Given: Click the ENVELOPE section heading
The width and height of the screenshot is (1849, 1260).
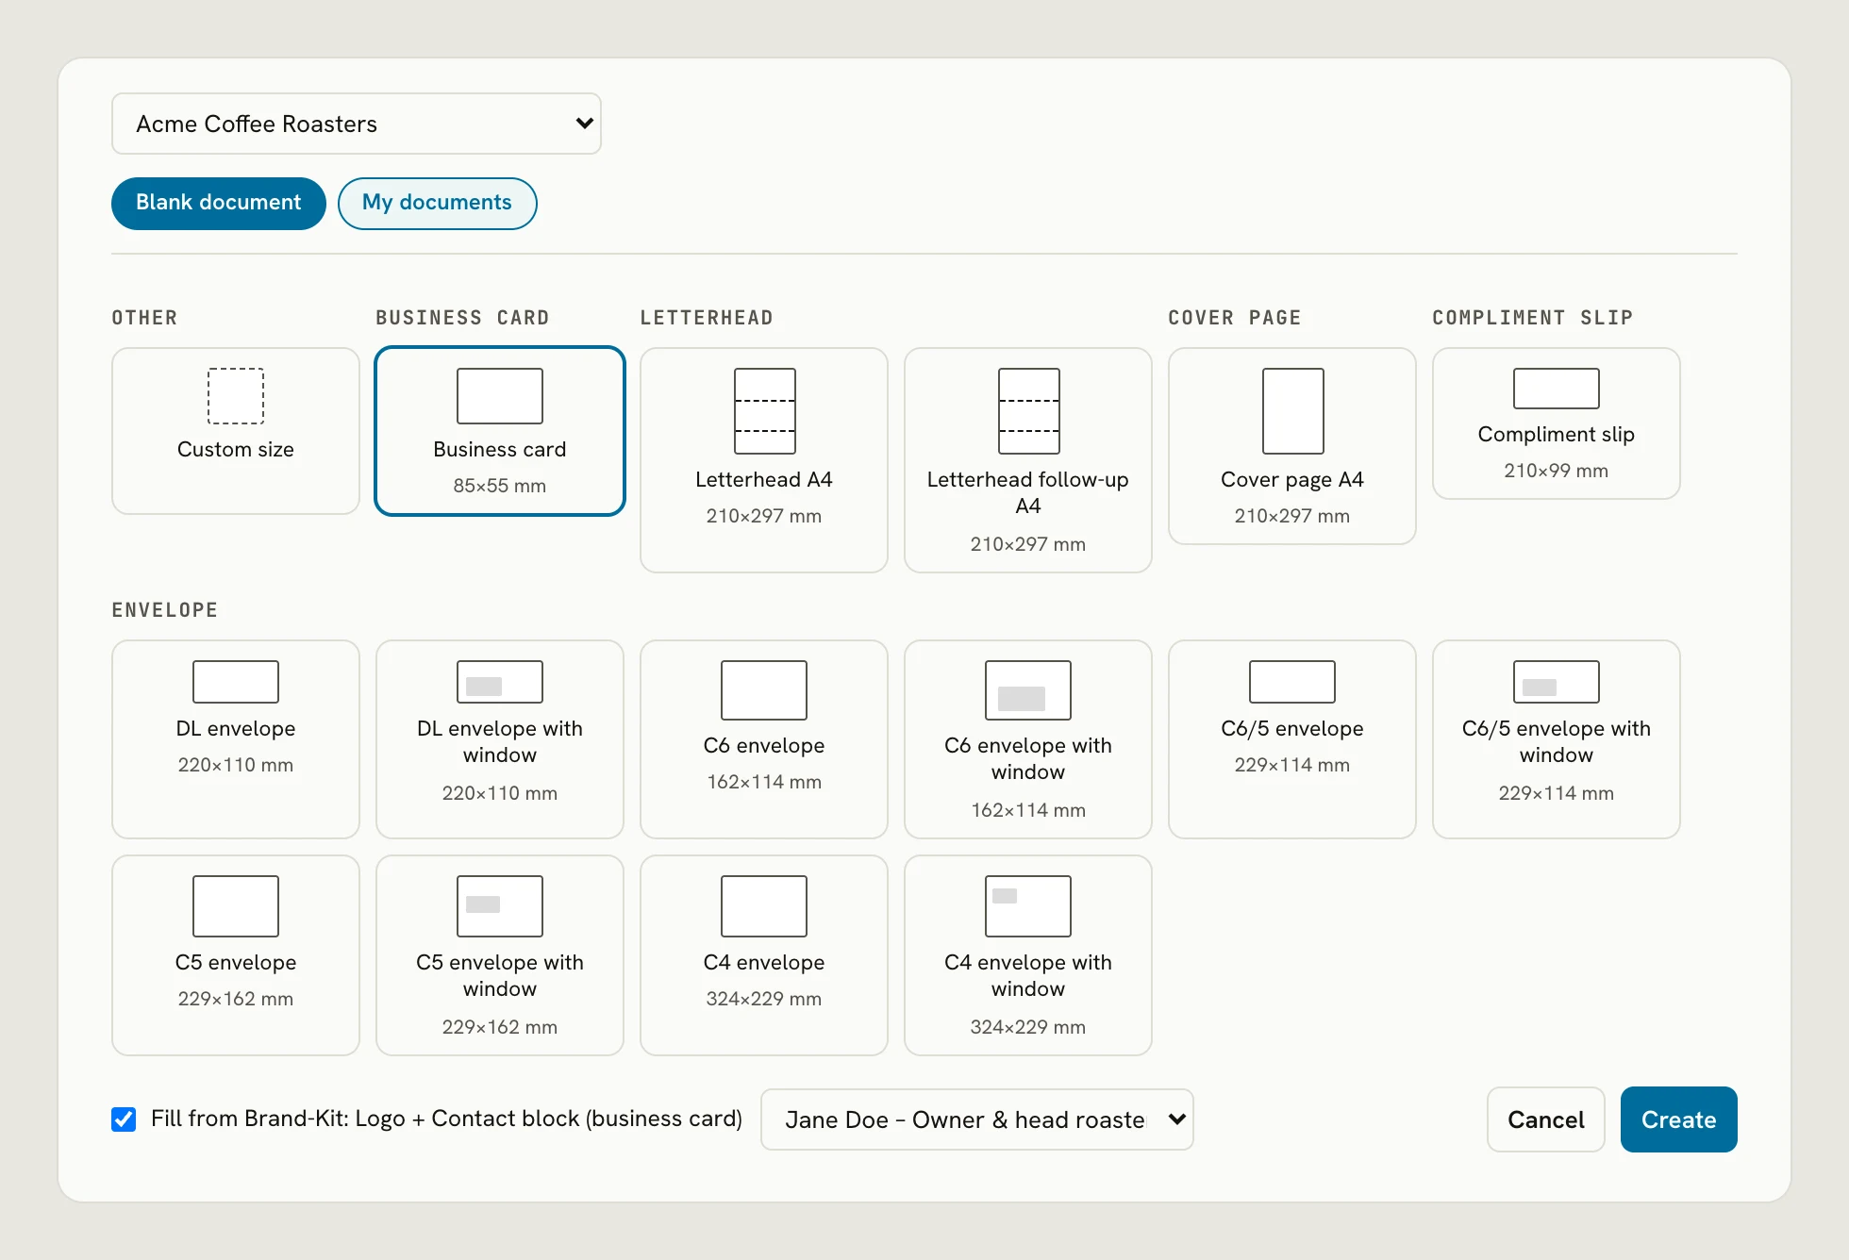Looking at the screenshot, I should click(x=165, y=610).
